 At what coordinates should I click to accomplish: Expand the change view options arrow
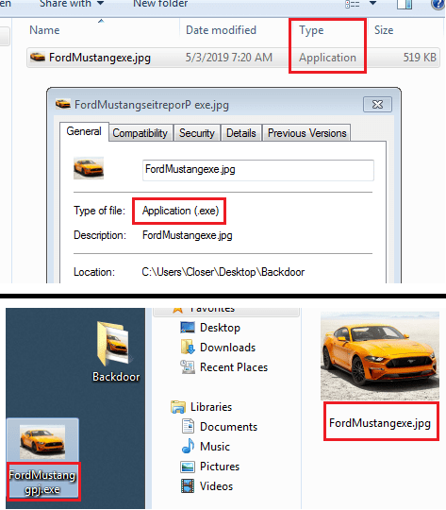372,4
